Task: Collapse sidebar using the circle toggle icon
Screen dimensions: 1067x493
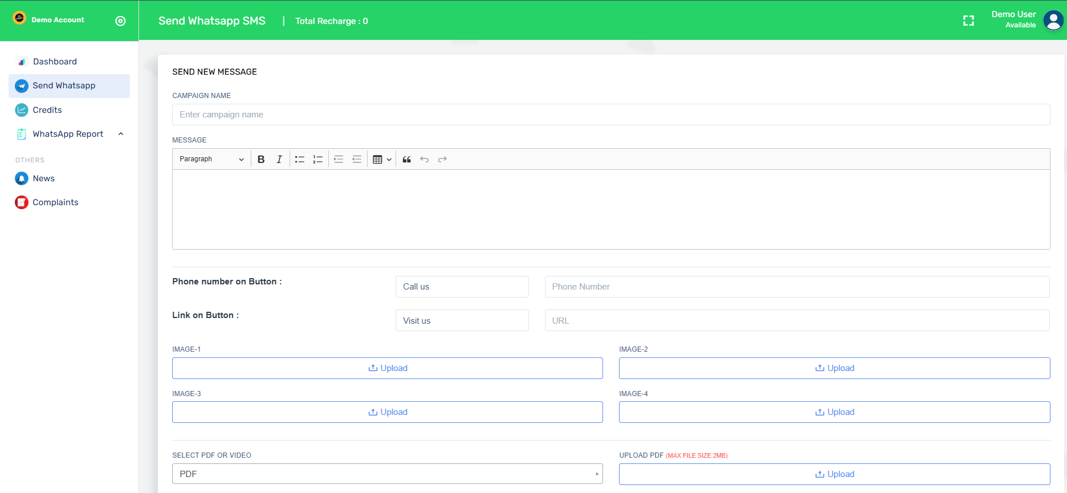Action: (x=120, y=21)
